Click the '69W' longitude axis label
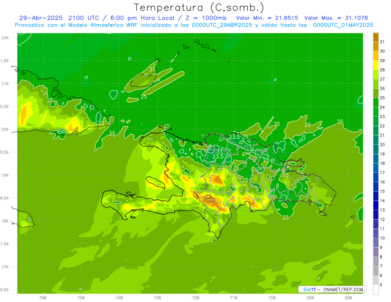This screenshot has width=391, height=302. (x=310, y=297)
